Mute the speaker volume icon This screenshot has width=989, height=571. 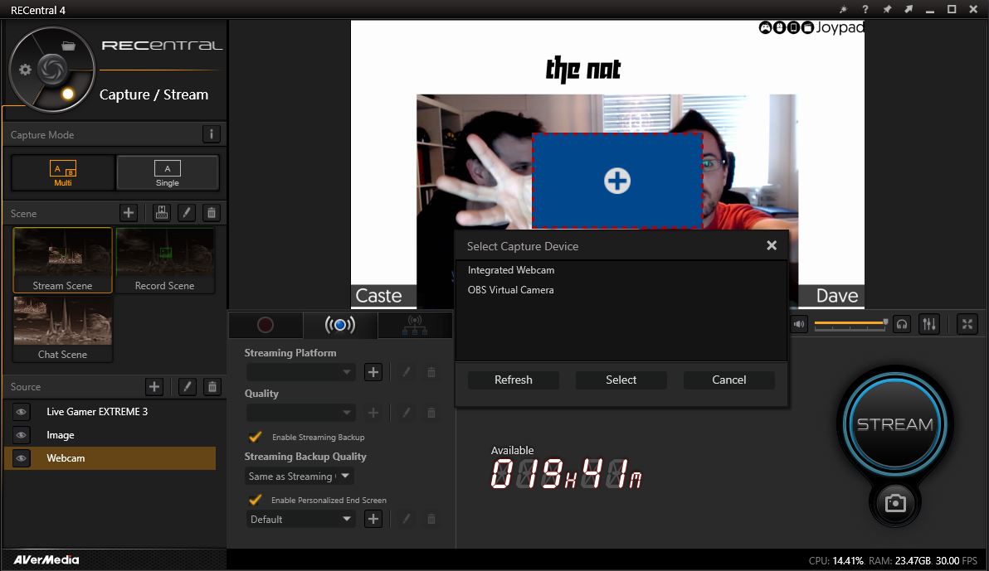[799, 324]
